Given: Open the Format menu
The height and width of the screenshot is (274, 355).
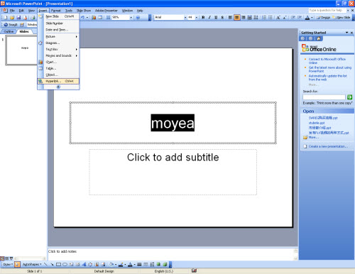Looking at the screenshot, I should pos(56,11).
